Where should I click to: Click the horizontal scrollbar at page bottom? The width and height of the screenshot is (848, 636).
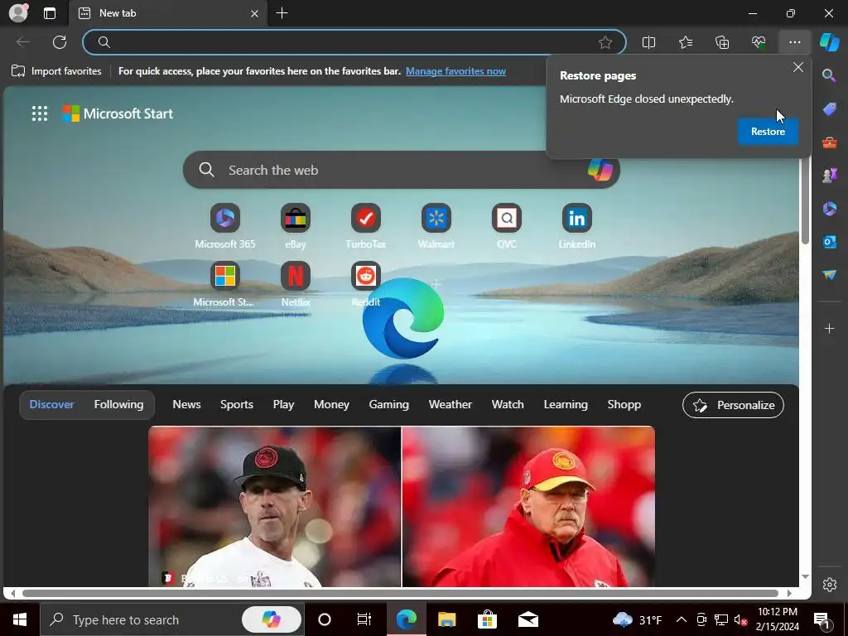(x=400, y=593)
